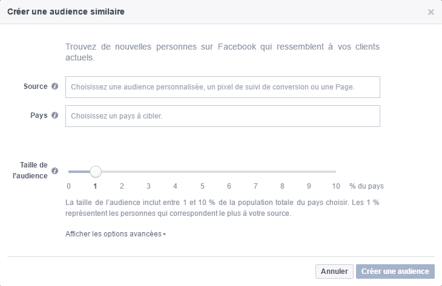Set audience size slider to 3
Image resolution: width=442 pixels, height=286 pixels.
click(x=148, y=172)
